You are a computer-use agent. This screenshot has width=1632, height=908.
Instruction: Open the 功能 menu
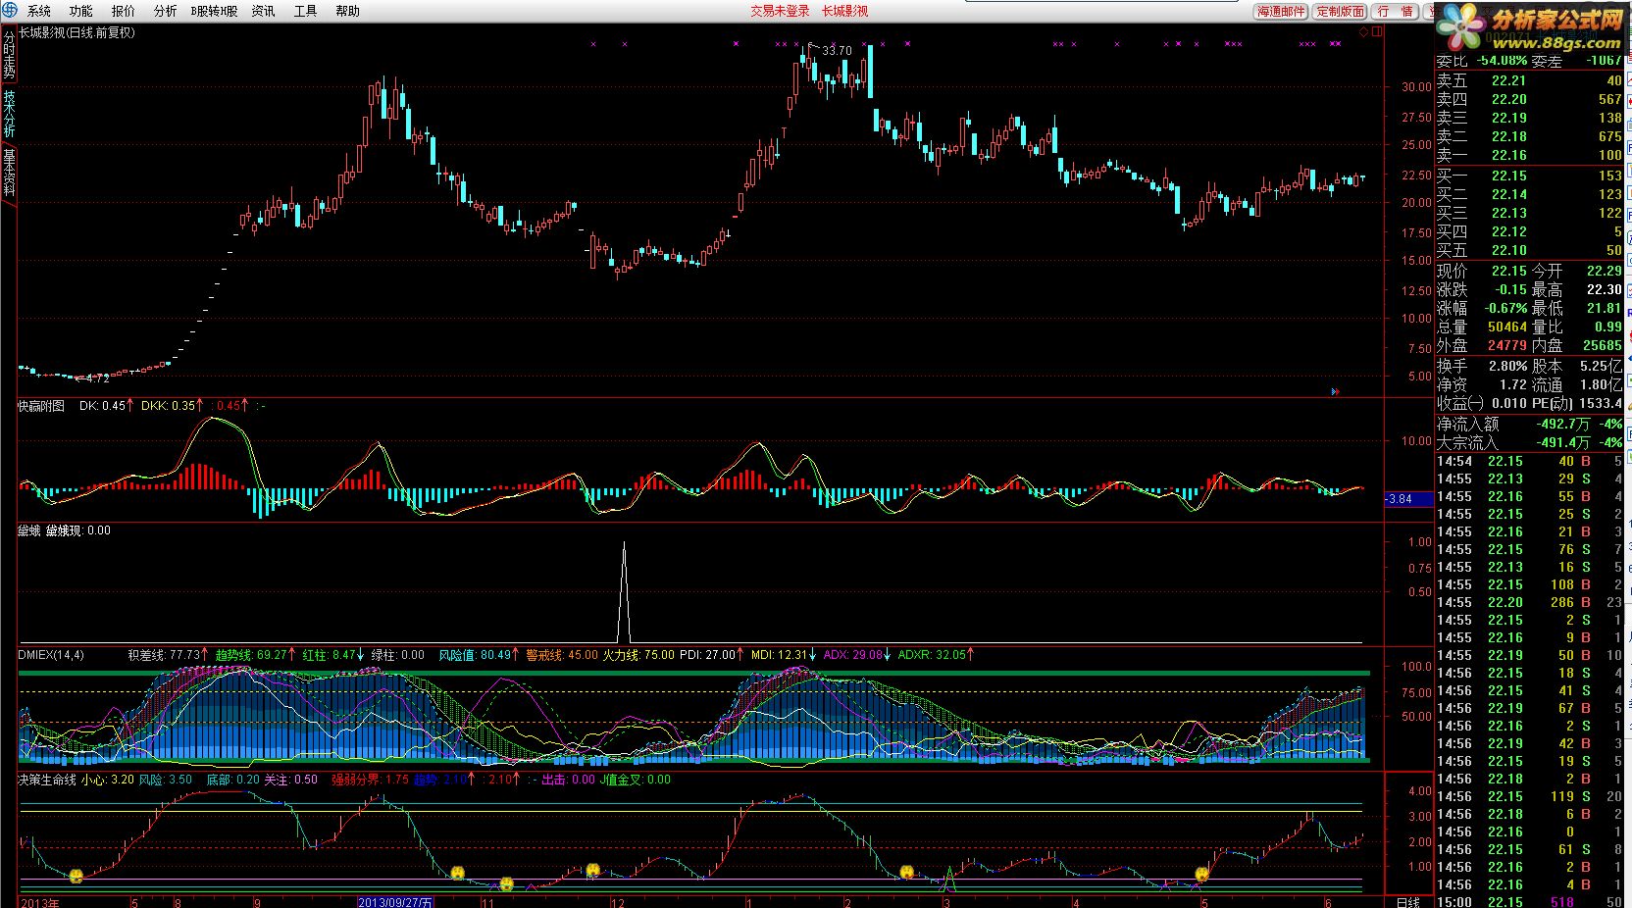click(81, 11)
